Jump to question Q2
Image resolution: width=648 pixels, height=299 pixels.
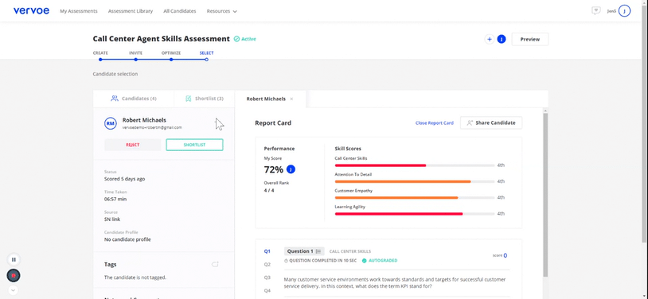tap(267, 264)
